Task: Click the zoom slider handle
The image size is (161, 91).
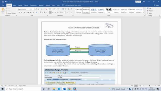Action: [x=149, y=86]
